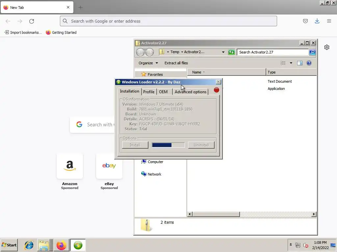This screenshot has width=337, height=252.
Task: Open Getting Started bookmark
Action: [x=61, y=32]
